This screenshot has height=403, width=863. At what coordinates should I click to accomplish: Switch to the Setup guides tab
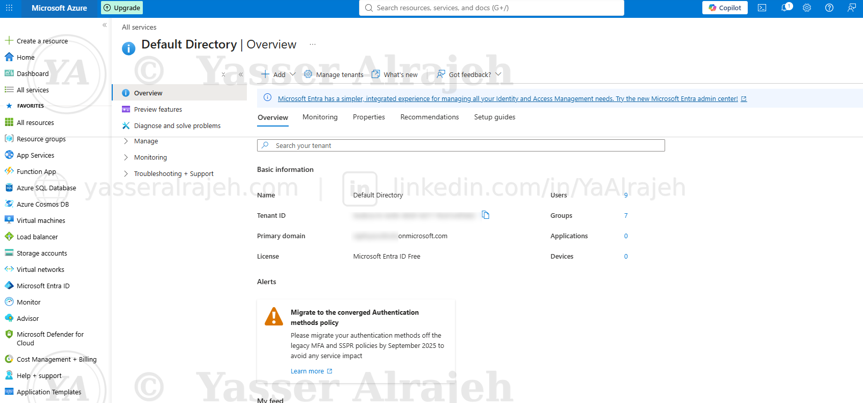tap(495, 117)
